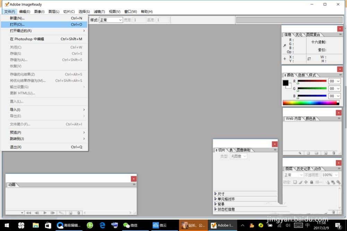Image resolution: width=347 pixels, height=231 pixels.
Task: Open the Layers panel flyout menu
Action: 339,169
